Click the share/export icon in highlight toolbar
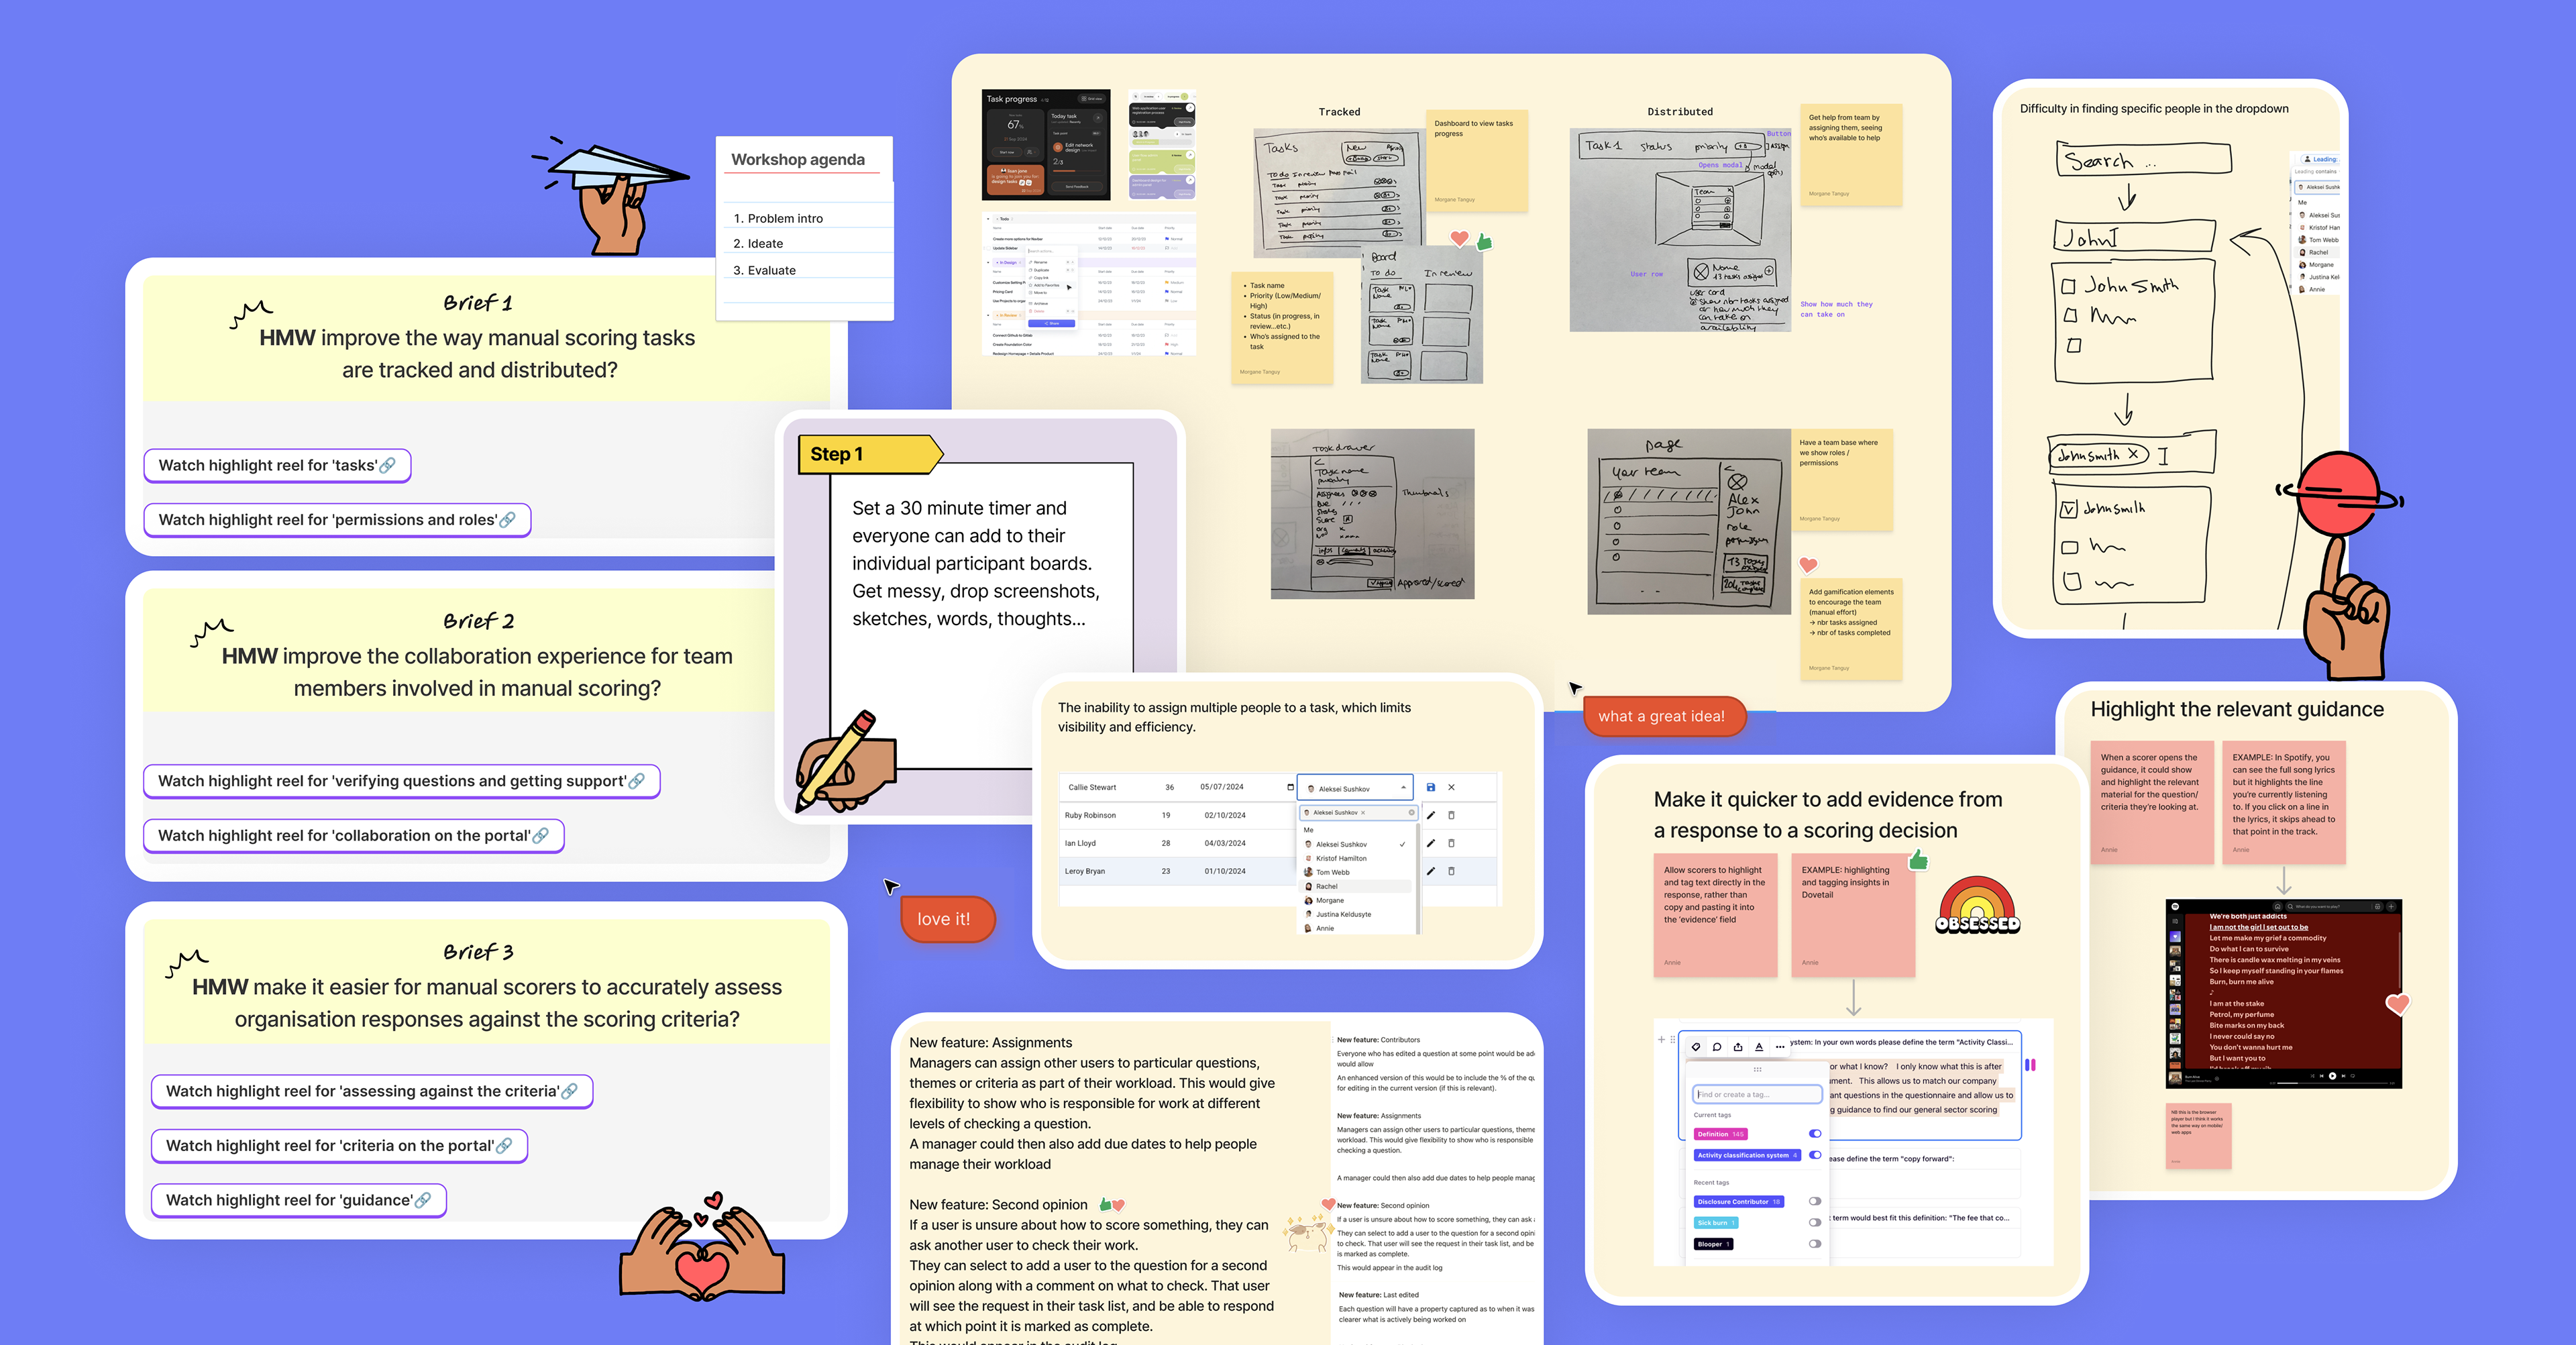Screen dimensions: 2576x1345 coord(1738,1047)
